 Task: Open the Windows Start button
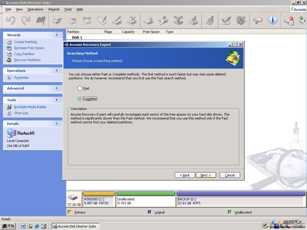click(8, 226)
